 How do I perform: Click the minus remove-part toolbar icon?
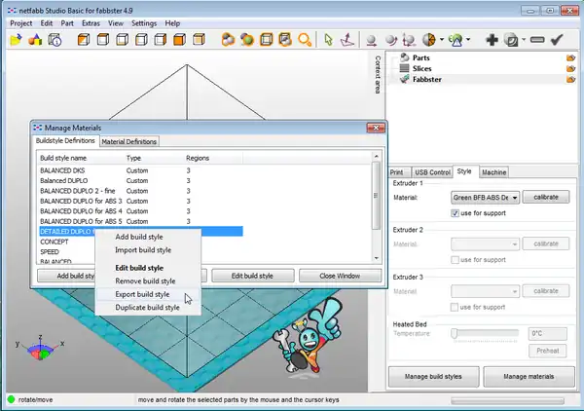[536, 40]
